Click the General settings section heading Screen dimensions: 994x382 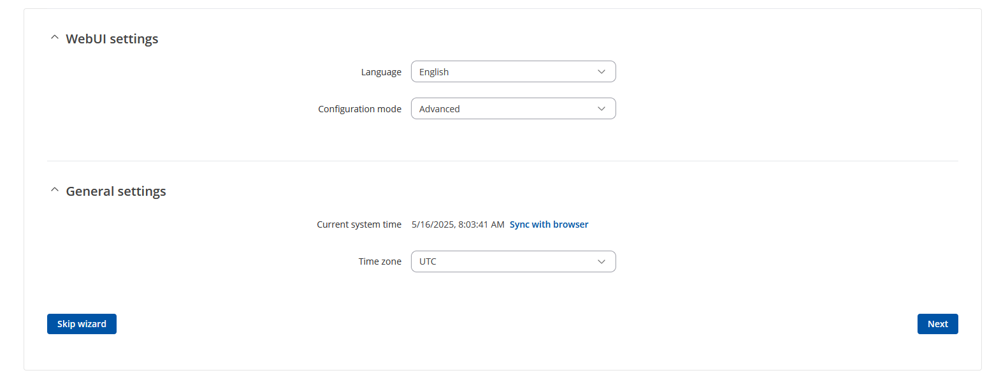(116, 191)
